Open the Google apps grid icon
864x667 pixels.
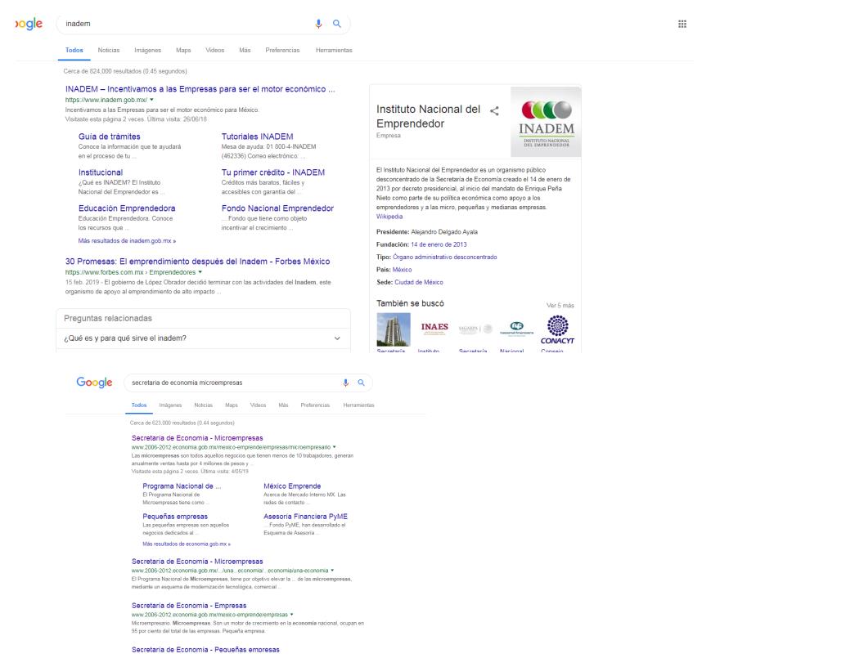click(x=682, y=24)
